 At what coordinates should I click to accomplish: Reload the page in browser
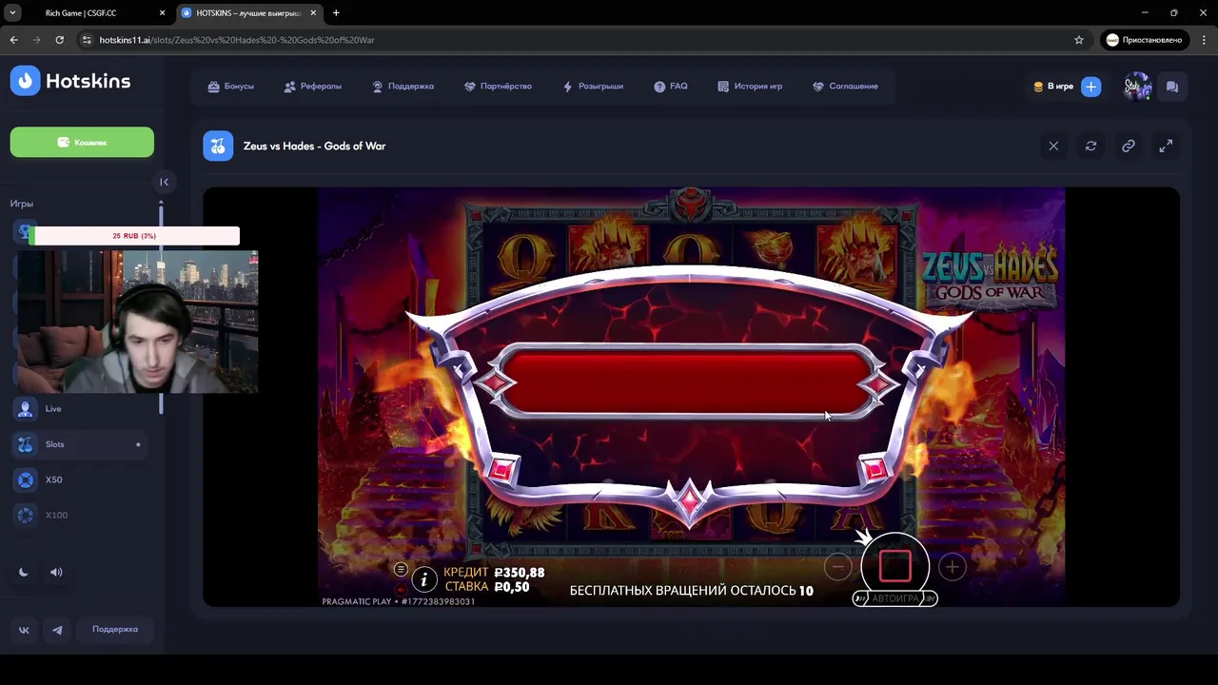(59, 40)
